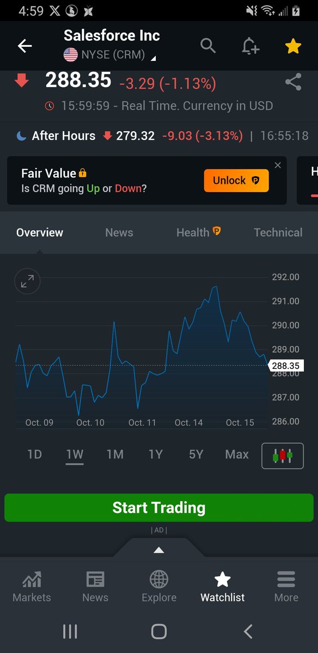Open Markets in bottom navigation
Viewport: 318px width, 653px height.
point(32,587)
